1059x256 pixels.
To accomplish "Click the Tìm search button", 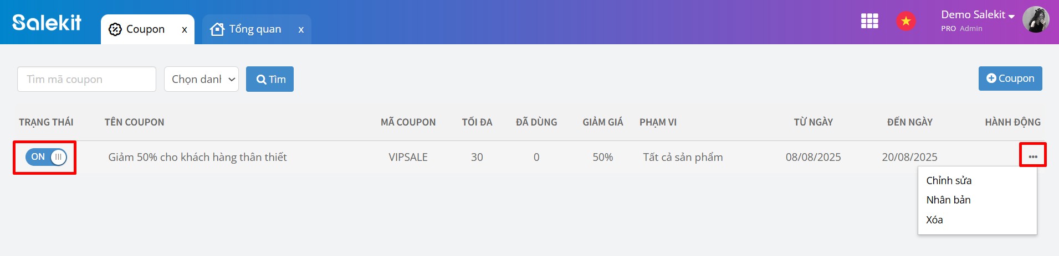I will (270, 79).
